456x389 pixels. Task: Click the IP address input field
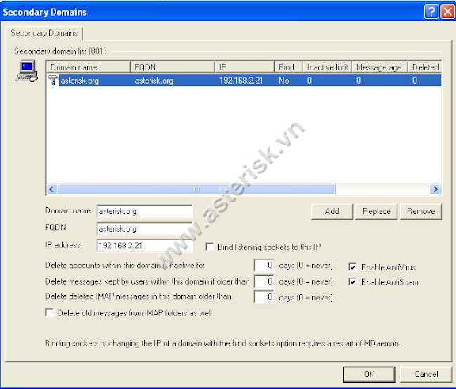[x=144, y=246]
